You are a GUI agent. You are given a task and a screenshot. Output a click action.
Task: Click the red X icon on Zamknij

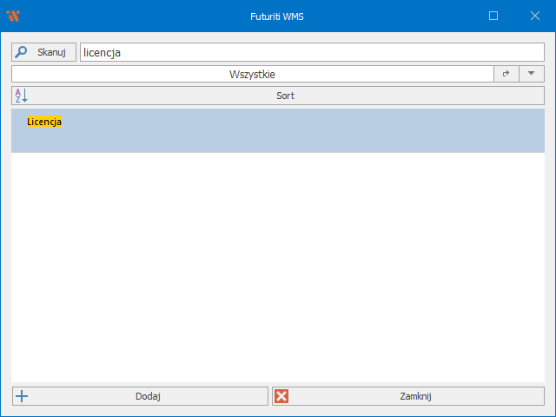pyautogui.click(x=281, y=396)
